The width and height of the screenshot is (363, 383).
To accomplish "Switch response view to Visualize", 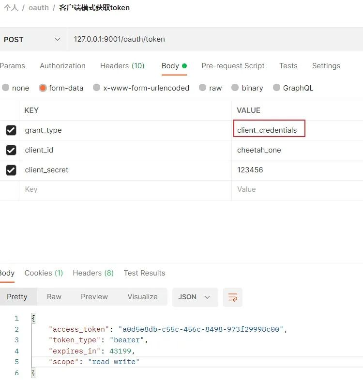I will [x=142, y=297].
